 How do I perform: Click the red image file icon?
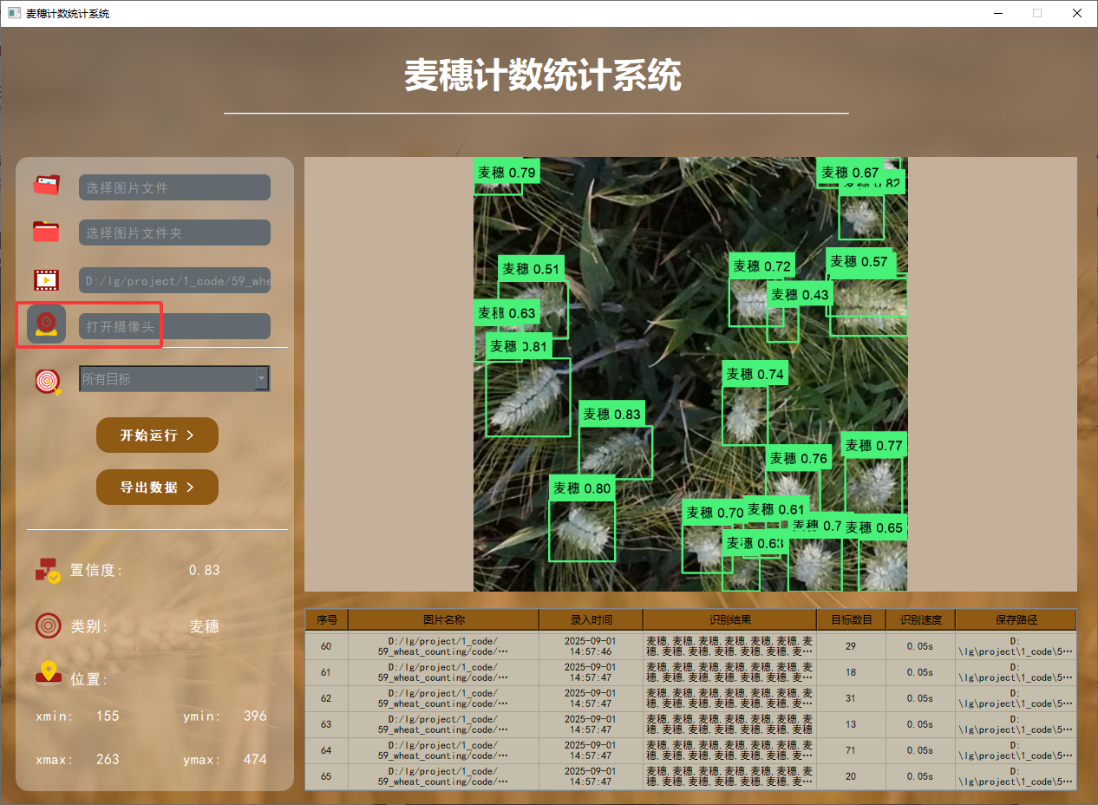pos(47,185)
